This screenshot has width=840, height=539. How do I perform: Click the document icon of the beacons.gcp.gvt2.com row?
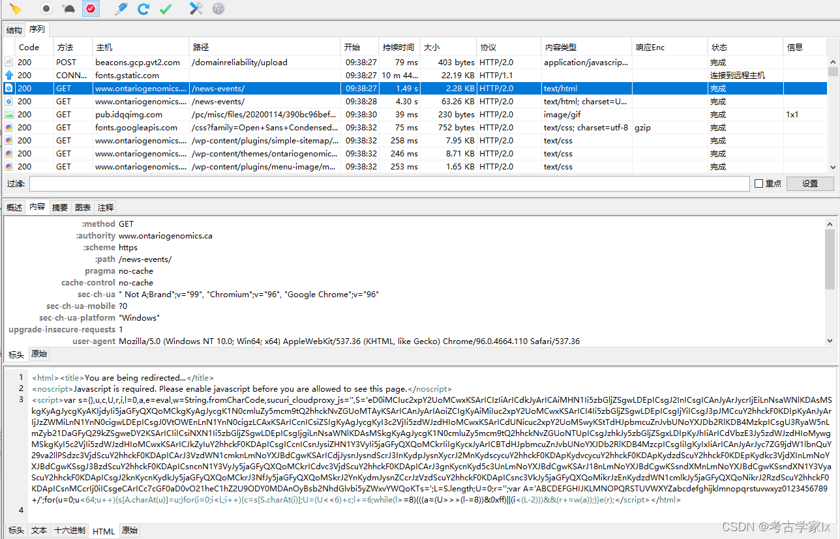click(x=8, y=62)
